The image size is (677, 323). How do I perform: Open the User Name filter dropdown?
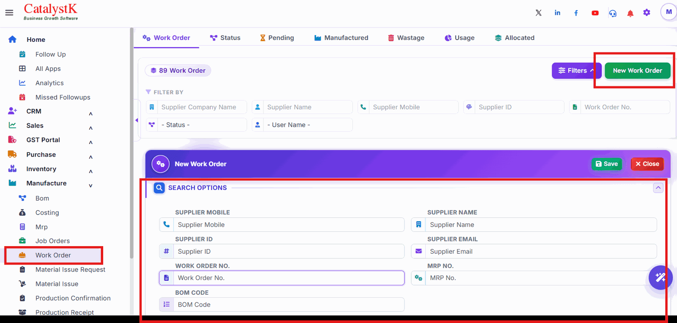(x=302, y=125)
